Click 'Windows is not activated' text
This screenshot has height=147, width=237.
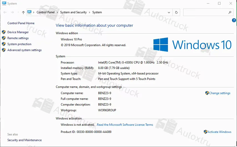pos(77,125)
